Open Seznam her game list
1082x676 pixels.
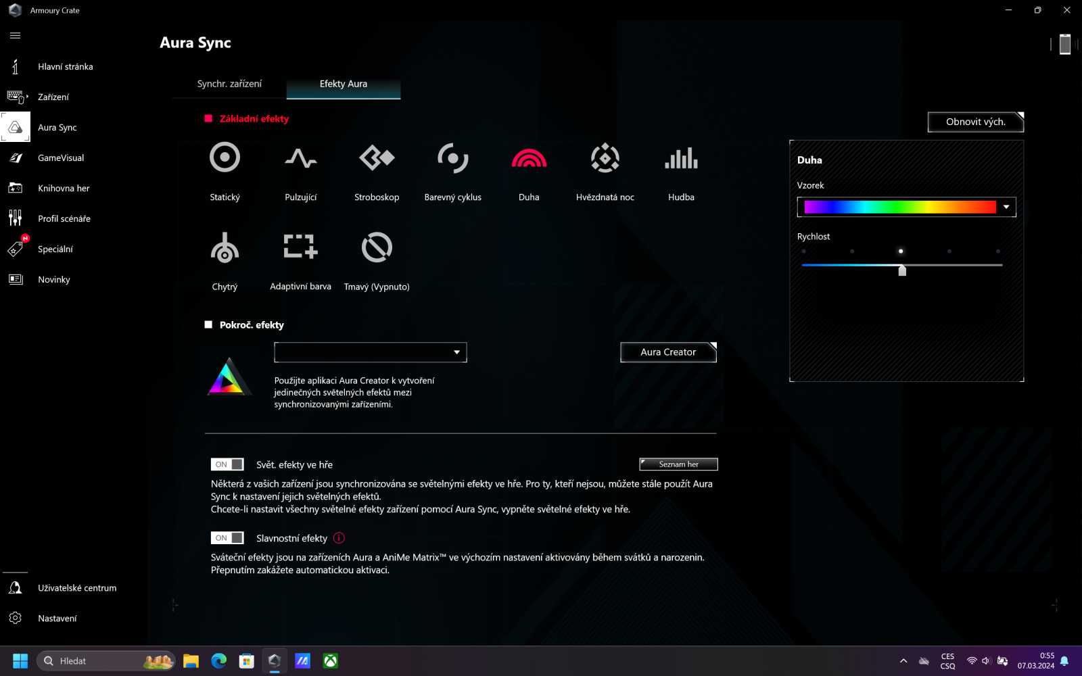click(678, 464)
